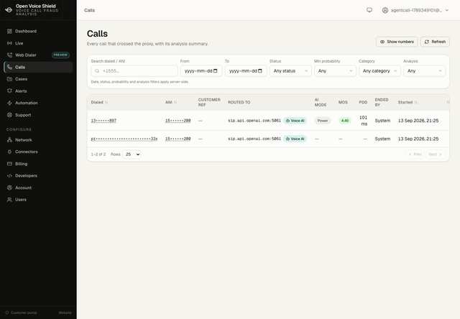Open the Cases folder icon
The image size is (460, 319).
click(9, 79)
